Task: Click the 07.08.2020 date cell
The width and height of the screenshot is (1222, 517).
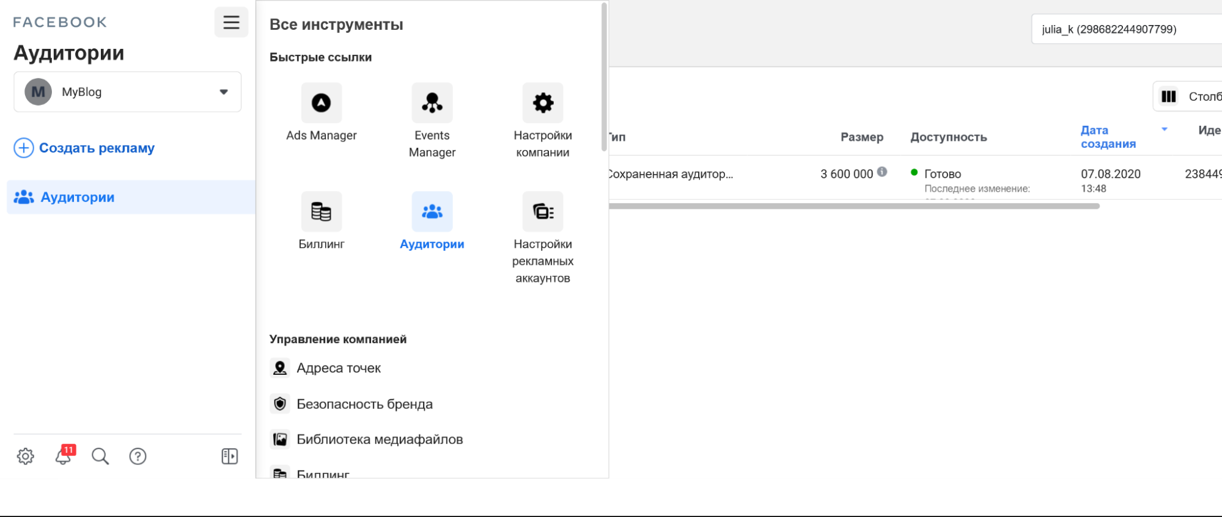Action: [x=1111, y=174]
